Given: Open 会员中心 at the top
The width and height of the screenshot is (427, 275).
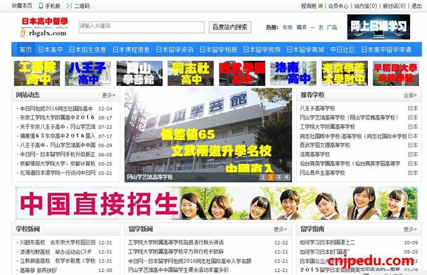Looking at the screenshot, I should click(x=338, y=5).
